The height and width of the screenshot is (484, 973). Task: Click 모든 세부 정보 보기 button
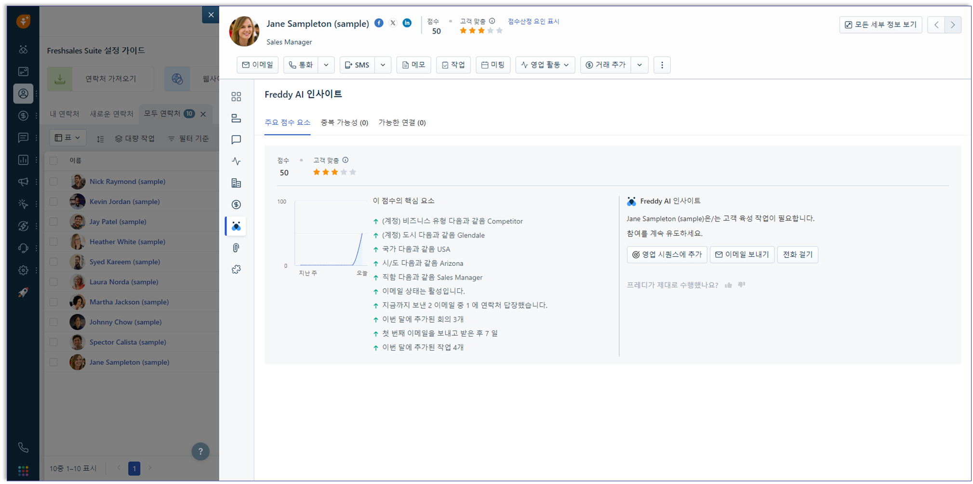[880, 25]
